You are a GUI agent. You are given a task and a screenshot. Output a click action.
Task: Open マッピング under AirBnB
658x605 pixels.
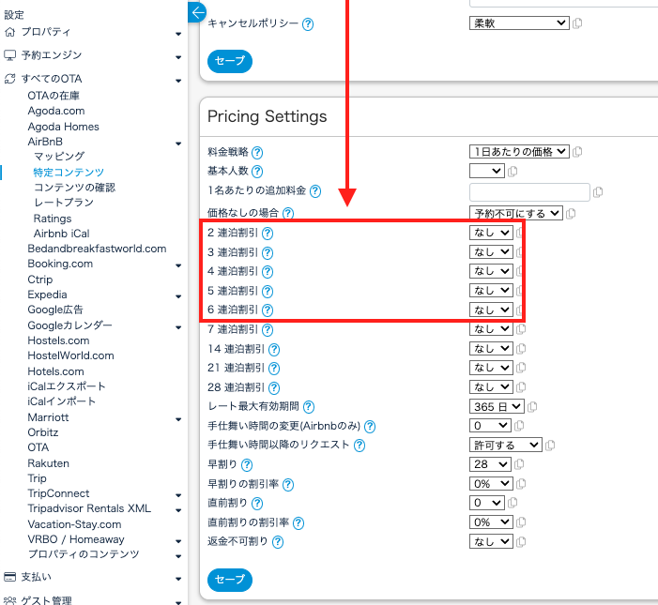point(59,157)
